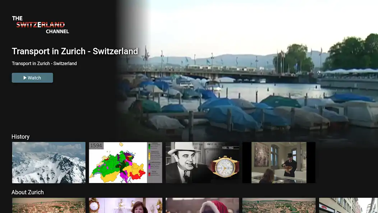Open the first aerial city thumbnail under About Zurich
378x213 pixels.
tap(49, 207)
